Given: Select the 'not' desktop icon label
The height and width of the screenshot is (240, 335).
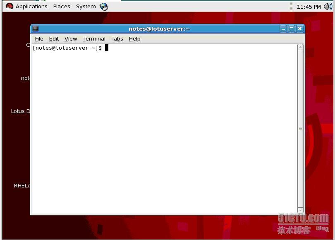Looking at the screenshot, I should (25, 78).
